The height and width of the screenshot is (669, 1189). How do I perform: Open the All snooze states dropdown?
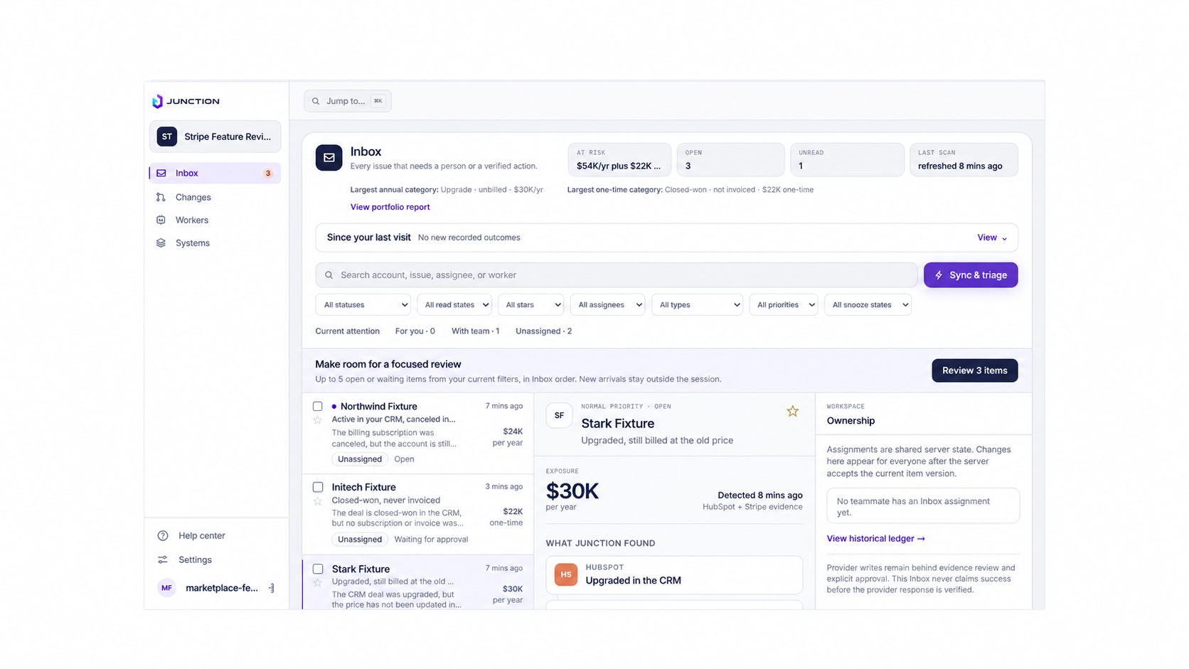(x=868, y=305)
